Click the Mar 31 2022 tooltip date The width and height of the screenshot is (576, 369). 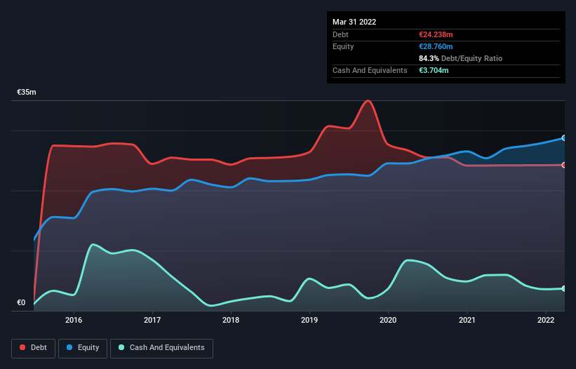(354, 22)
